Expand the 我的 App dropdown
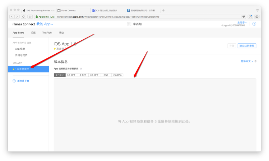This screenshot has width=269, height=161. 44,24
